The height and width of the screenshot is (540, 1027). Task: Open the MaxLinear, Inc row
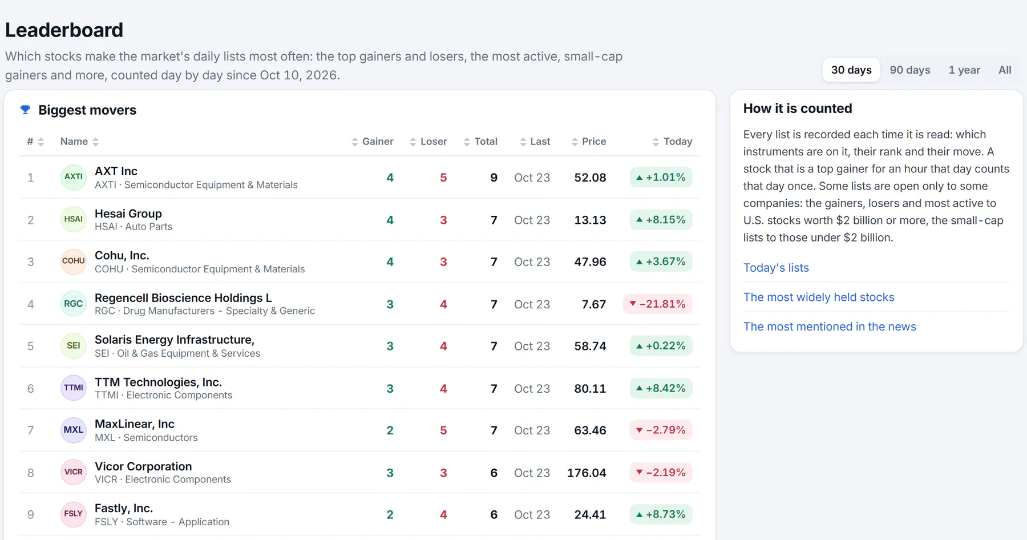point(359,430)
